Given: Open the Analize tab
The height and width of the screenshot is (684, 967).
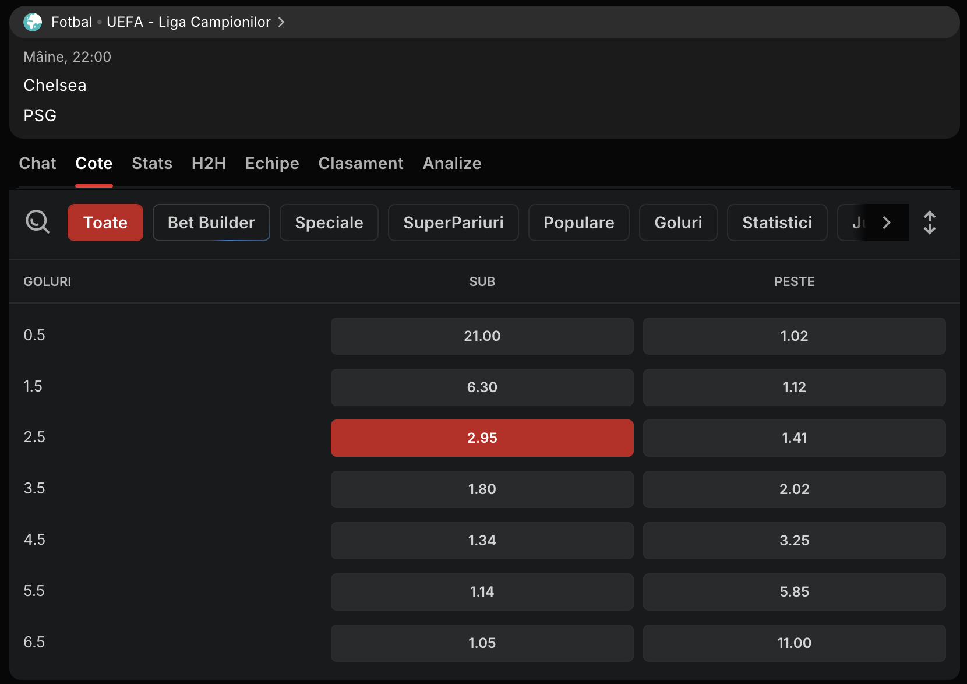Looking at the screenshot, I should [451, 163].
